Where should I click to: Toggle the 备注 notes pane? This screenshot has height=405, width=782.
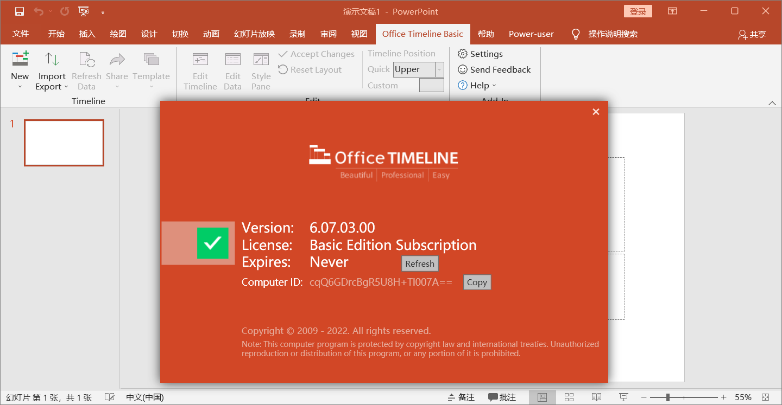(x=461, y=397)
